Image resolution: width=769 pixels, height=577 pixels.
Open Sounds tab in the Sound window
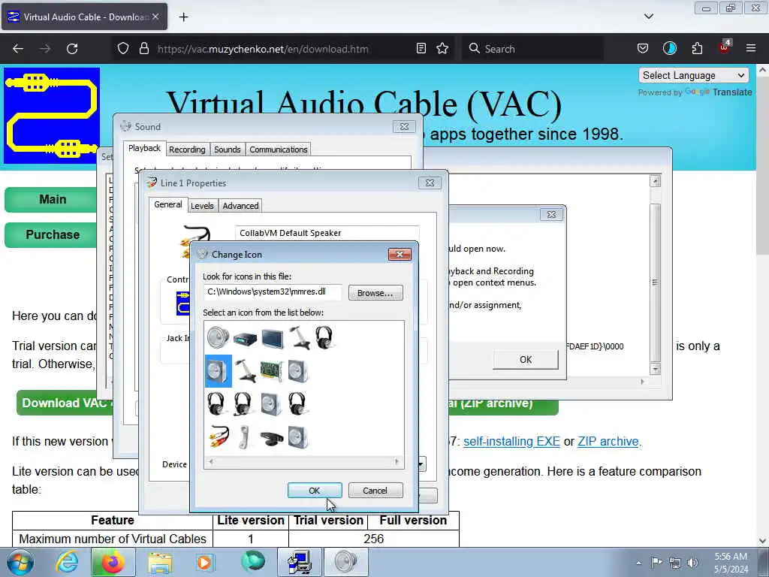tap(227, 150)
